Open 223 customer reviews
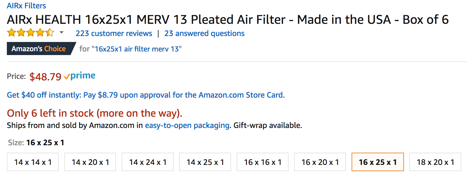The image size is (467, 175). [x=114, y=33]
